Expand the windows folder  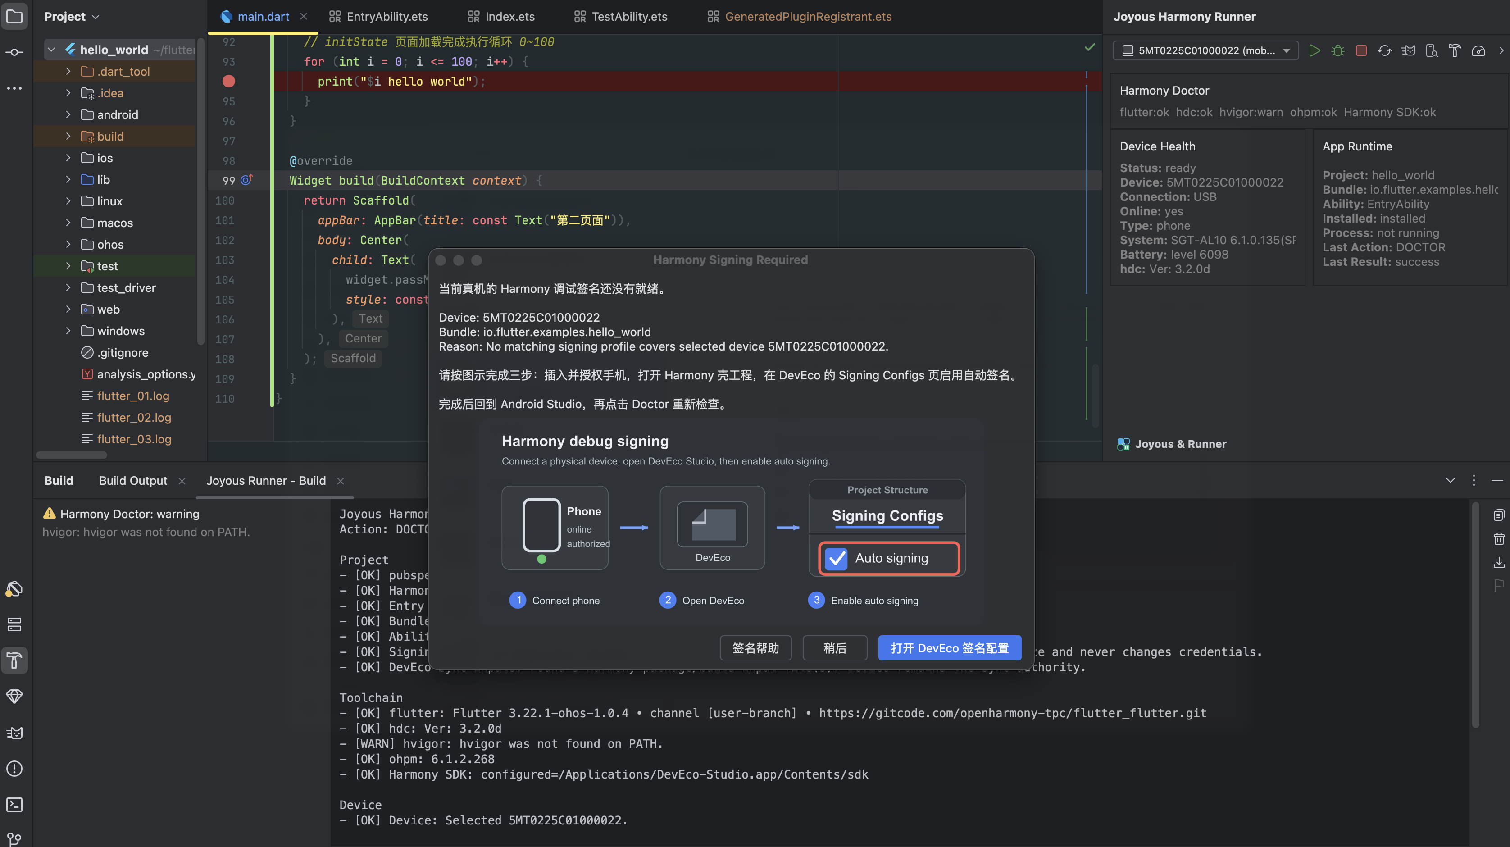click(68, 331)
